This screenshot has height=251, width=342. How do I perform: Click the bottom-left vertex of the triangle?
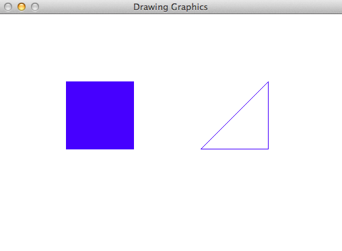(201, 149)
